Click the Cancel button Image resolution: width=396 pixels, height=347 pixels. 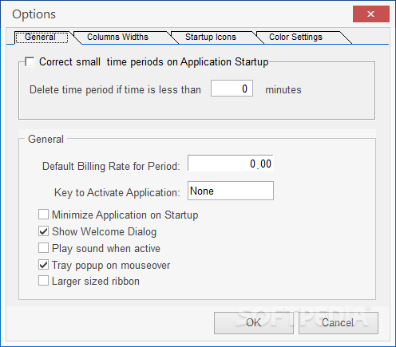[x=339, y=323]
